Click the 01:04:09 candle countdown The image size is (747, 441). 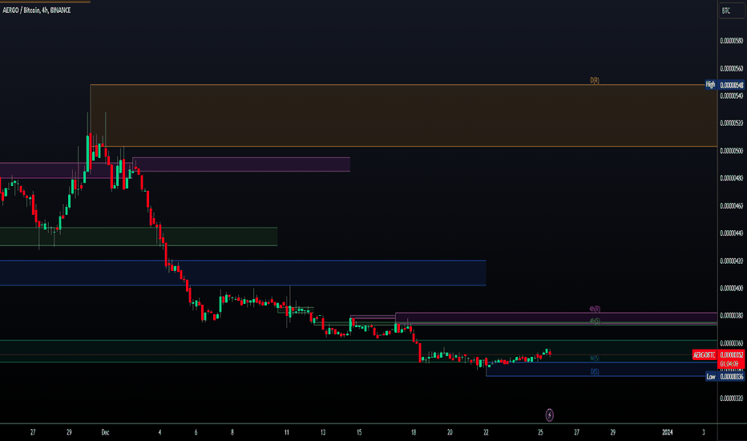click(x=732, y=364)
